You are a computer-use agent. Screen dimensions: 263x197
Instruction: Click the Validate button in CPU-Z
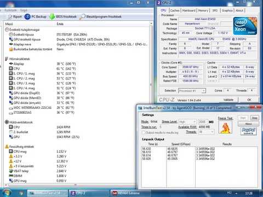tap(228, 100)
